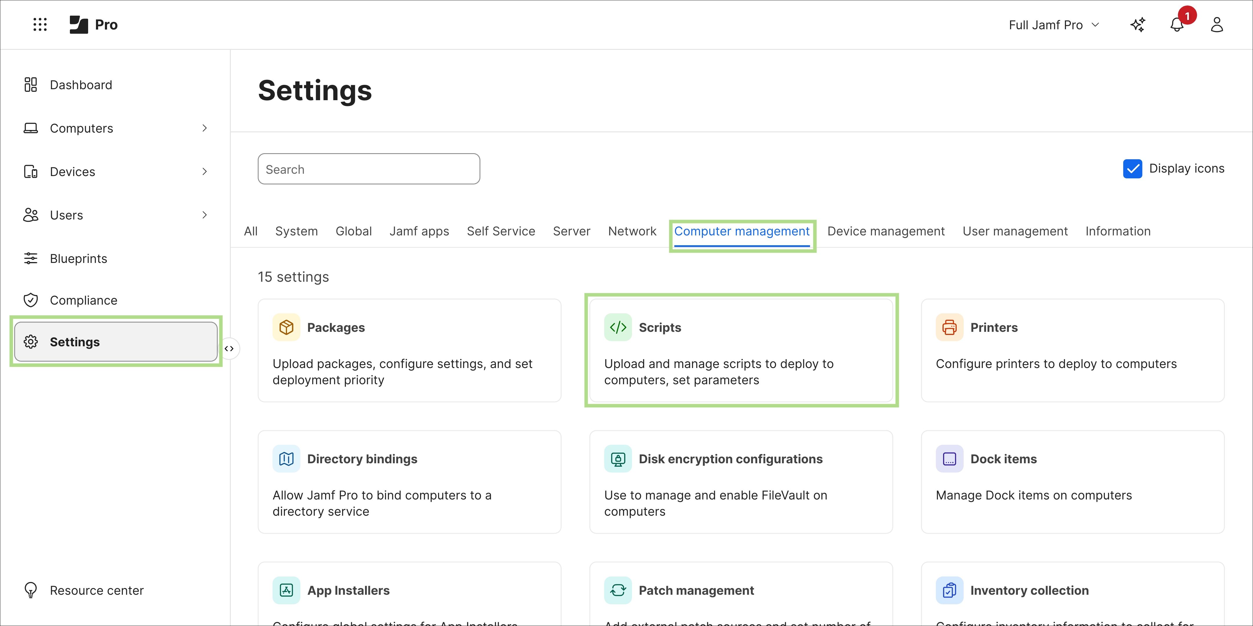Open the app switcher grid icon
Screen dimensions: 1253x626
coord(40,24)
